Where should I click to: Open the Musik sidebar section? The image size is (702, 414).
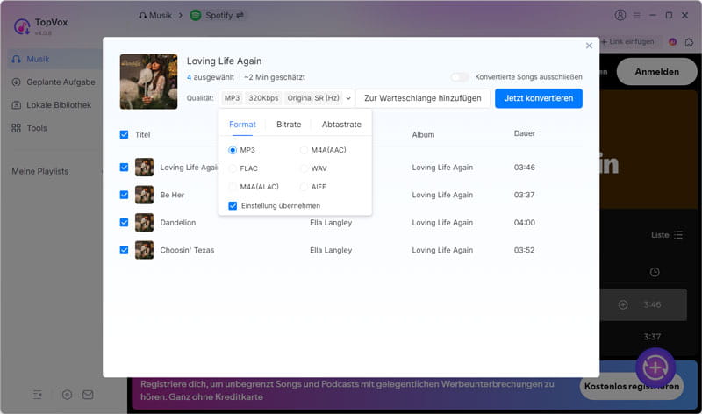(x=54, y=59)
